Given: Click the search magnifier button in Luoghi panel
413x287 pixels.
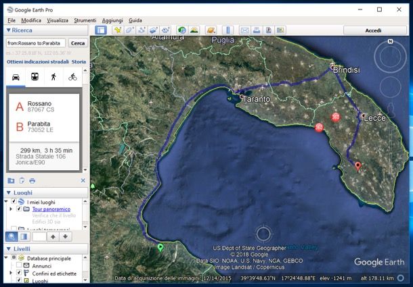Looking at the screenshot, I should tap(12, 237).
